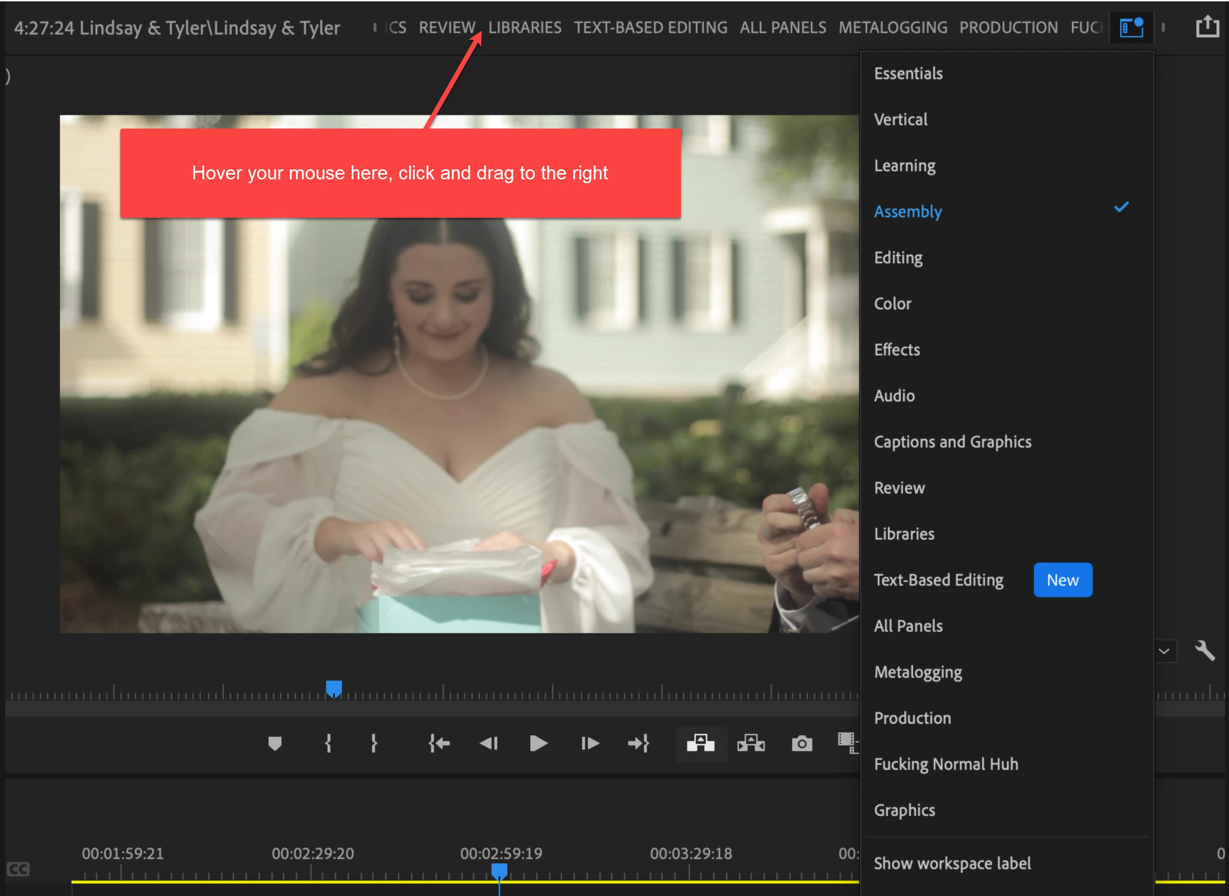
Task: Choose Color from the workspace list
Action: point(892,304)
